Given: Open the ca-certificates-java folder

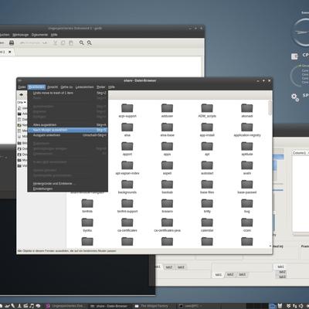Looking at the screenshot, I should pyautogui.click(x=167, y=225).
